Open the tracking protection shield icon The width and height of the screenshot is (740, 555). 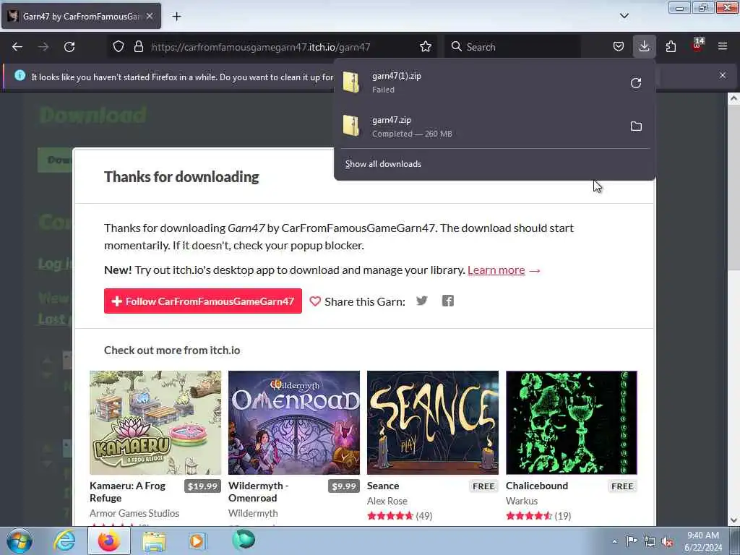pos(119,47)
